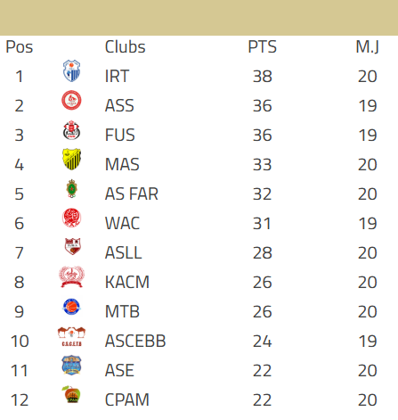The height and width of the screenshot is (420, 398).
Task: Click the WAC red club logo
Action: pos(71,218)
